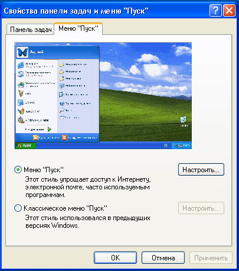
Task: Click the orange log off icon in preview
Action: 35,137
